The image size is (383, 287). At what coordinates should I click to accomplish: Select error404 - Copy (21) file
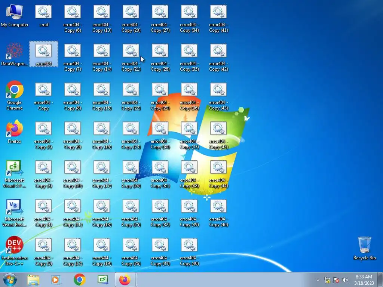coord(131,58)
